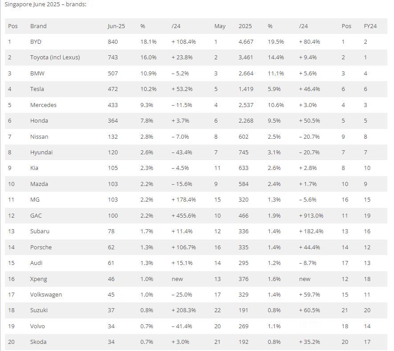Click the FY24 column header
394x351 pixels.
(370, 26)
